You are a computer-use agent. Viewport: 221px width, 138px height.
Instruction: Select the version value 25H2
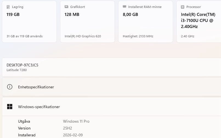tap(68, 128)
